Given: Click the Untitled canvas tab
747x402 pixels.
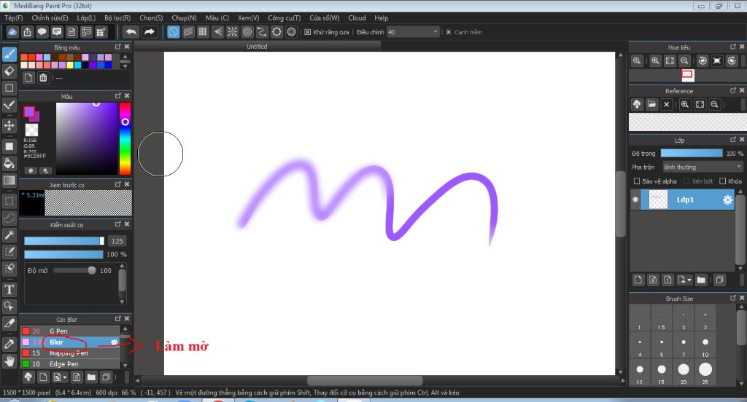Looking at the screenshot, I should tap(257, 46).
